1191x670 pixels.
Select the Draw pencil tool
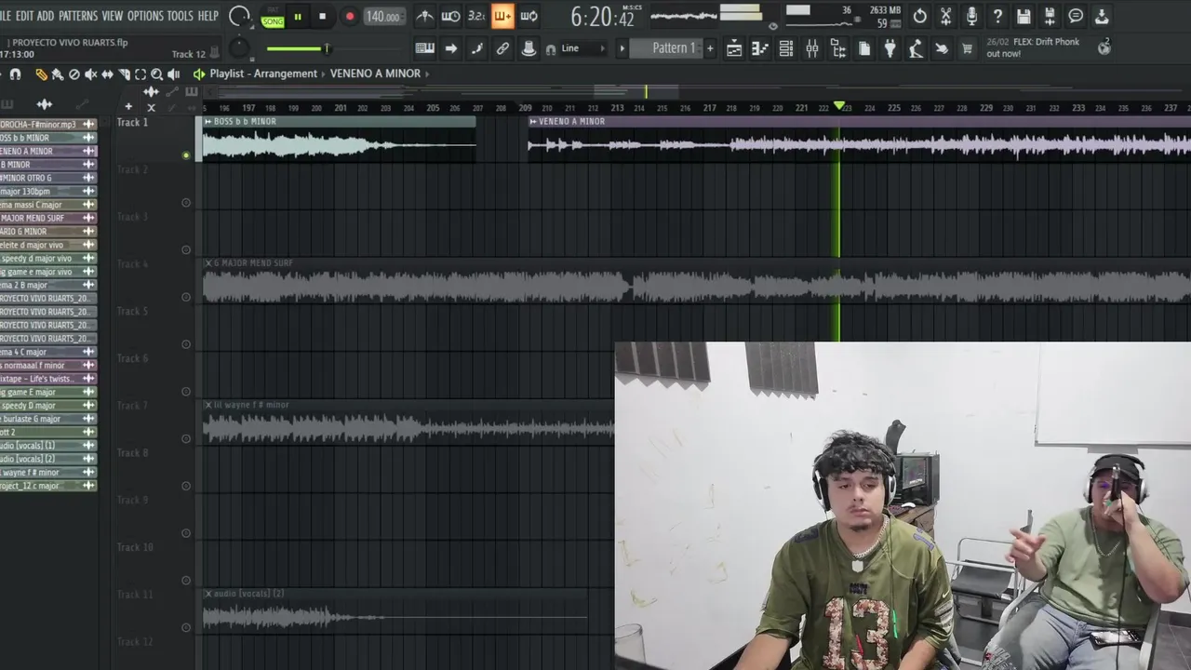(41, 74)
